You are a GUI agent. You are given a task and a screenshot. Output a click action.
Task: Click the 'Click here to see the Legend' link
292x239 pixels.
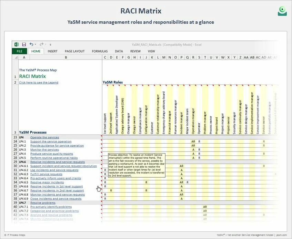pos(39,82)
